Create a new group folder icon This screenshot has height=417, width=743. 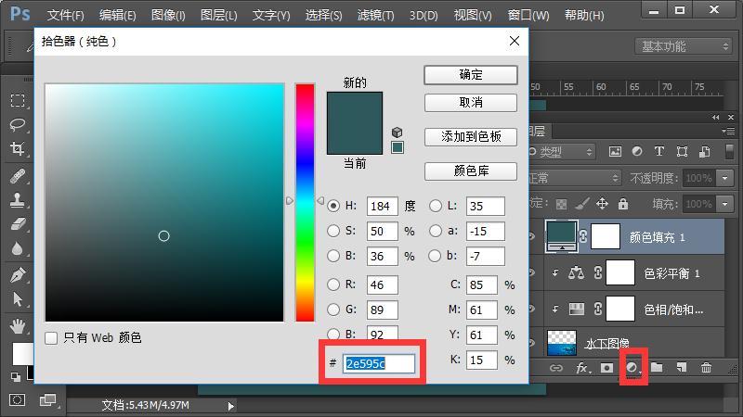tap(657, 367)
